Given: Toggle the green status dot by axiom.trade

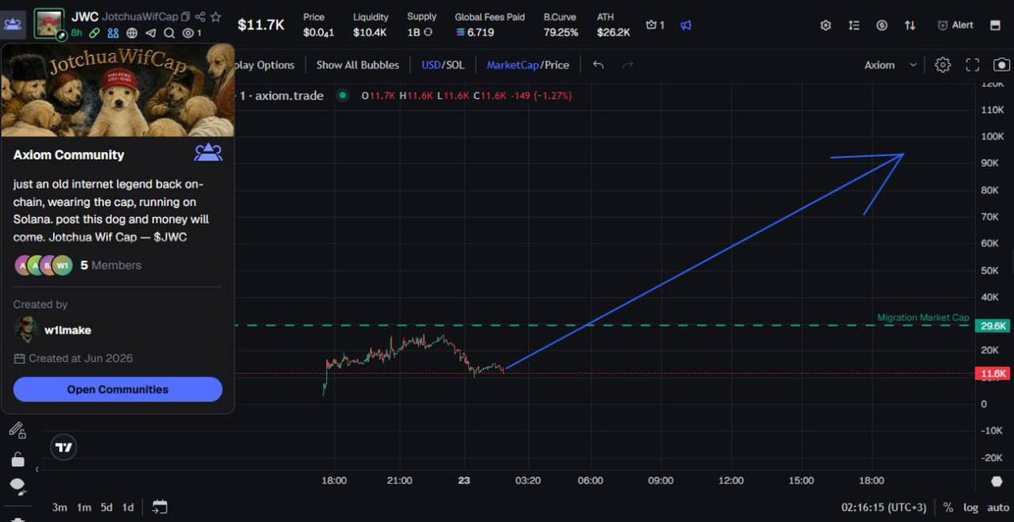Looking at the screenshot, I should click(x=342, y=95).
